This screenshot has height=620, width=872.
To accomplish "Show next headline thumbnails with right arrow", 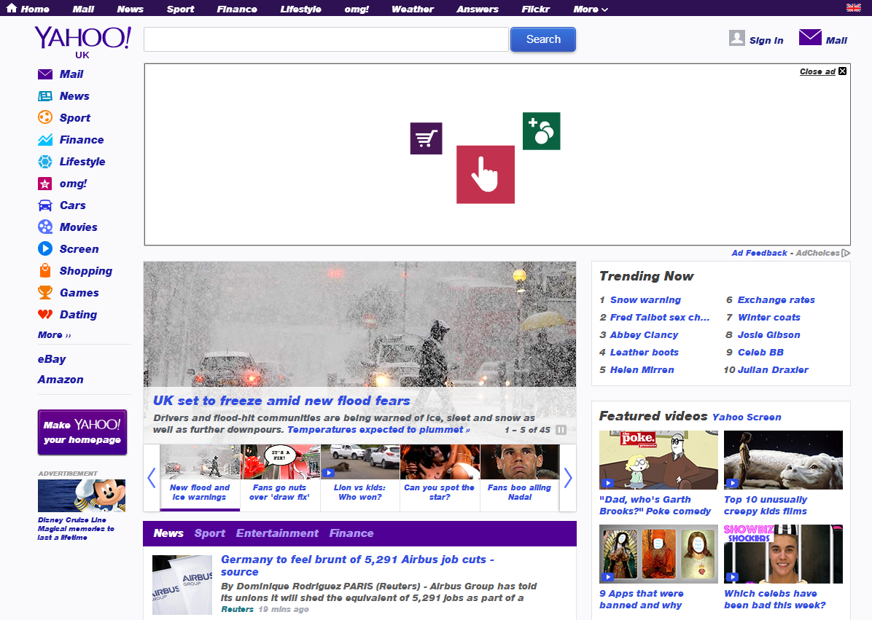I will point(568,478).
